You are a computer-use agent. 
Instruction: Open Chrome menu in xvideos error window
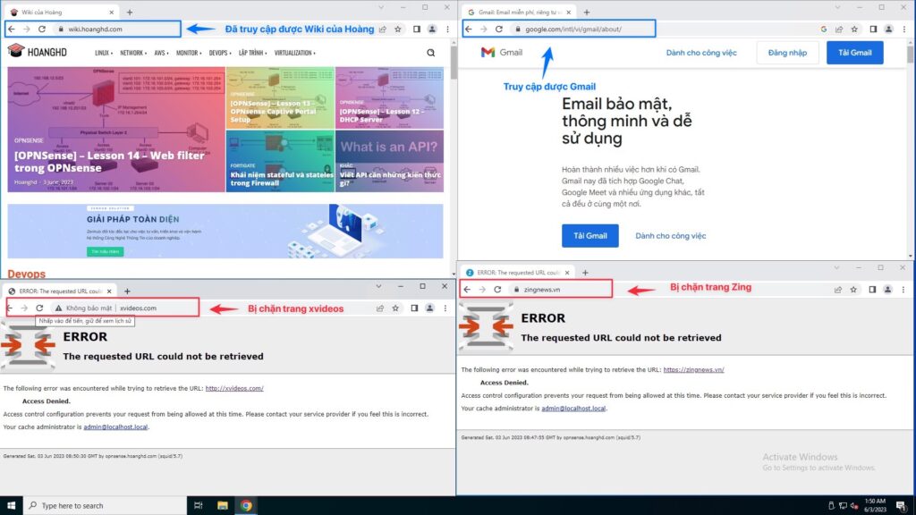tap(445, 308)
